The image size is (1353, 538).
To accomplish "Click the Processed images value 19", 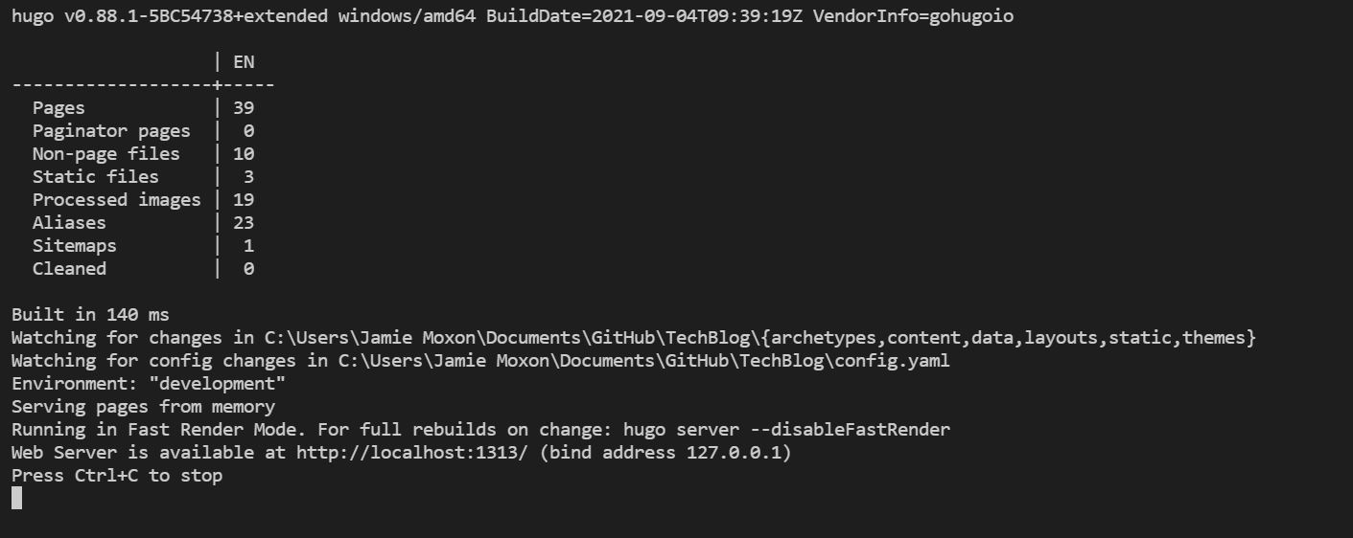I will pos(244,200).
